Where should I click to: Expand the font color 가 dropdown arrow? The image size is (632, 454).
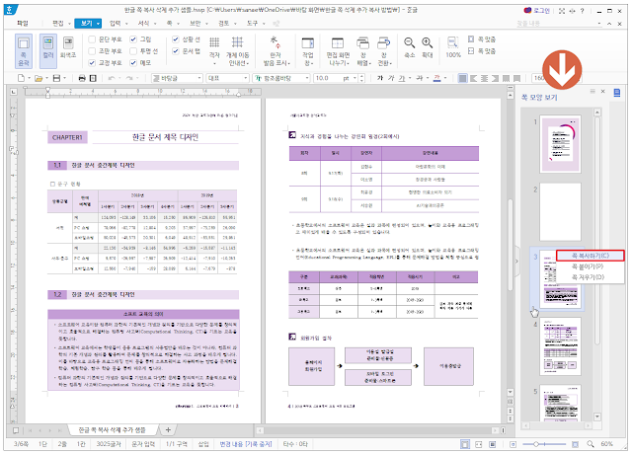coord(445,78)
